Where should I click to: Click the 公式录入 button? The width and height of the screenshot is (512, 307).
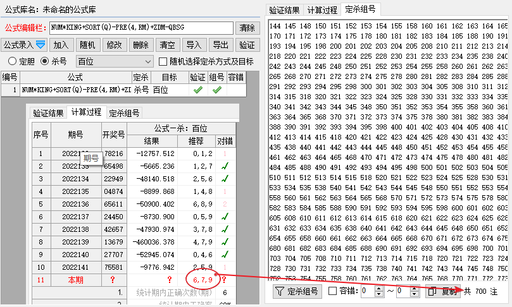pos(24,45)
